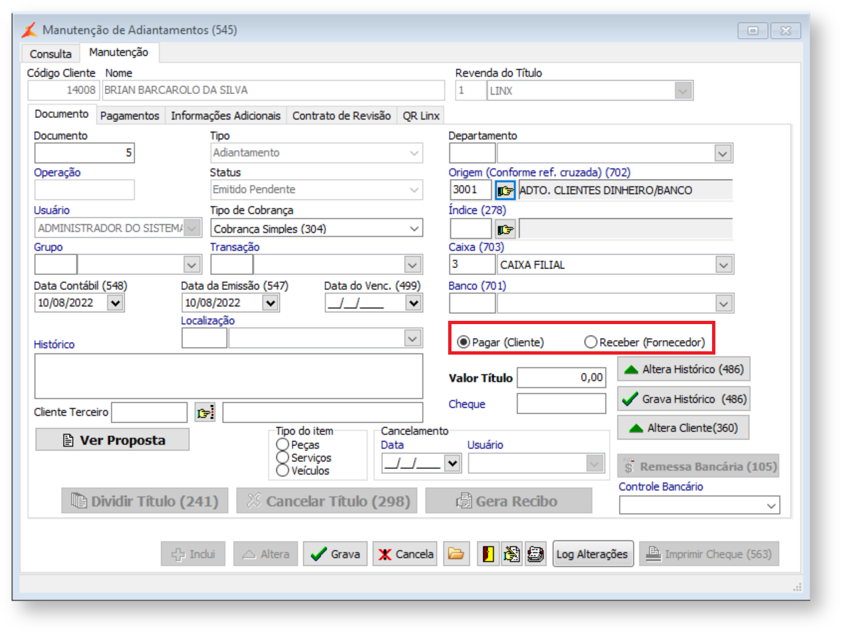Open Caixa Filial dropdown arrow

coord(723,265)
